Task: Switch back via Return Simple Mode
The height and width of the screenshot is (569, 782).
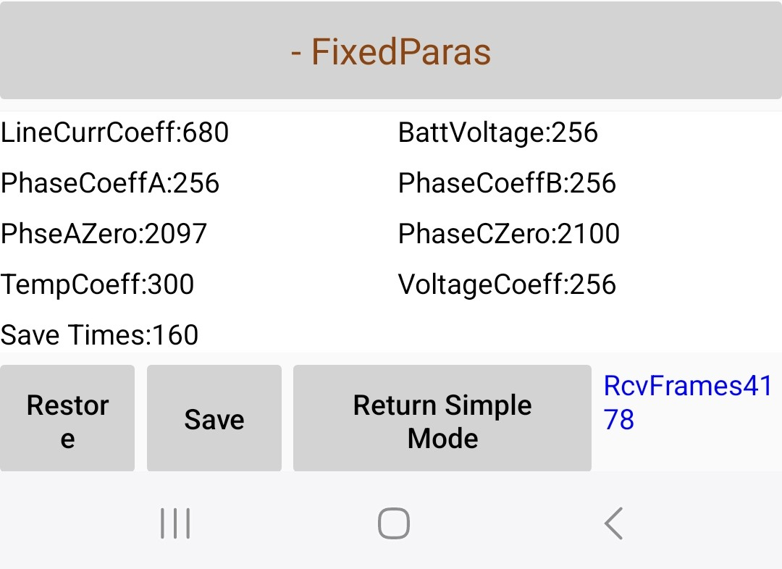Action: click(x=442, y=420)
